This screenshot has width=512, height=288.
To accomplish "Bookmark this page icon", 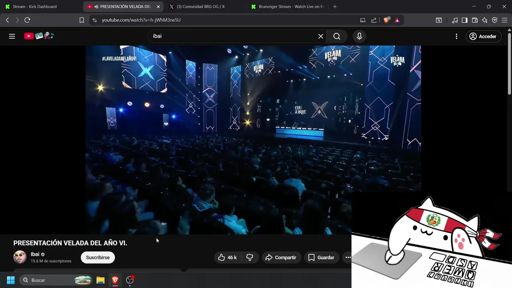I will (x=82, y=20).
